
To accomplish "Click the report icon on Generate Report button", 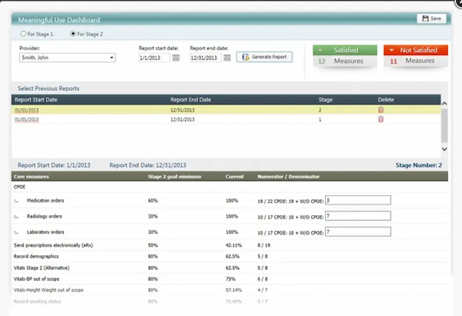I will pyautogui.click(x=245, y=57).
